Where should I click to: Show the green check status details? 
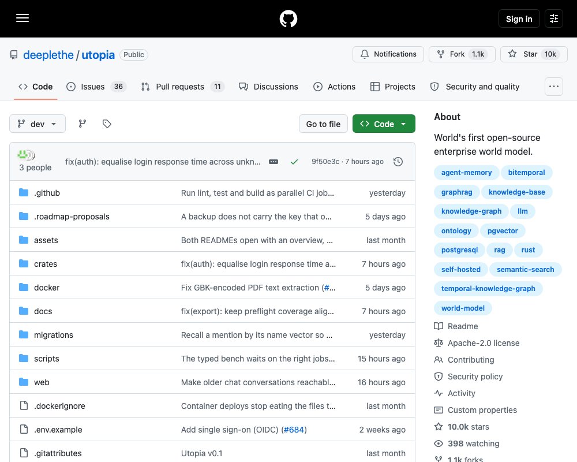[x=294, y=162]
